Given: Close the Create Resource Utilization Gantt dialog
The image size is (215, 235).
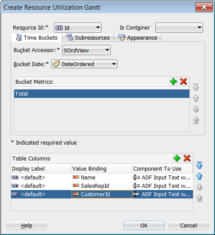Looking at the screenshot, I should pos(204,7).
